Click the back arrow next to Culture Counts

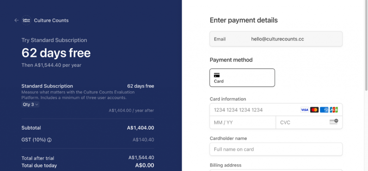coord(17,20)
